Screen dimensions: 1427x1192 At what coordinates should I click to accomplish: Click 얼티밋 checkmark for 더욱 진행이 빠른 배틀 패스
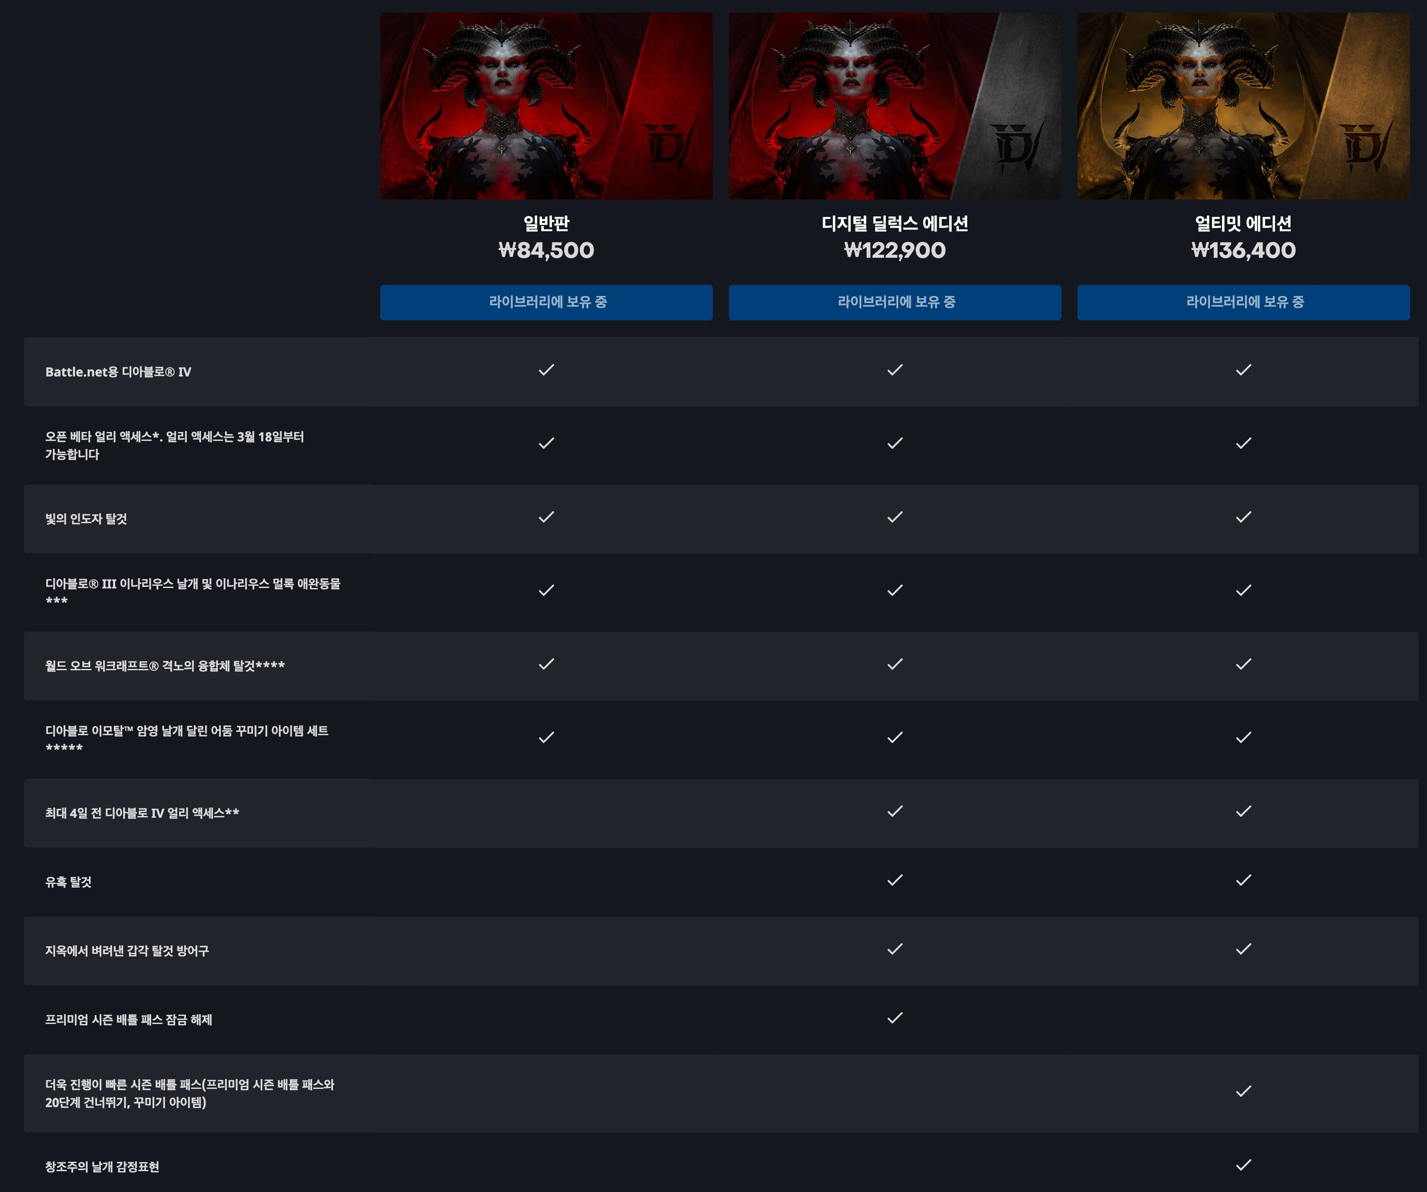[1243, 1092]
